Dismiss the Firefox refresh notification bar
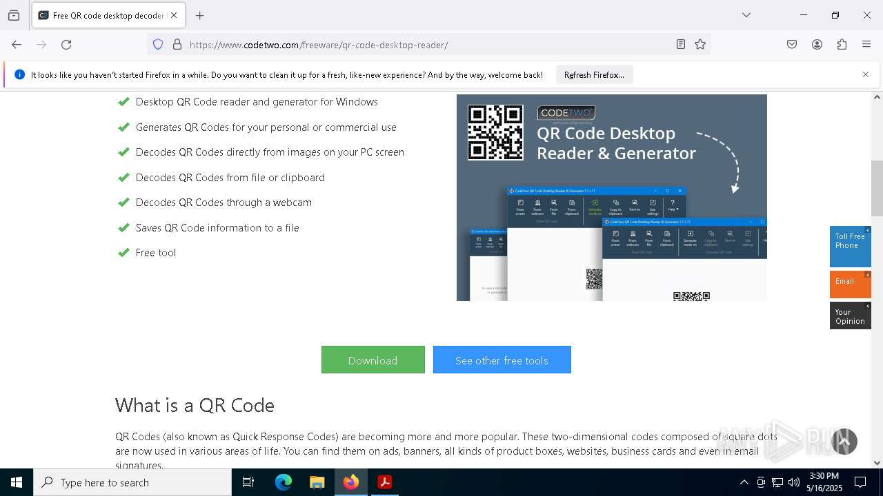This screenshot has width=883, height=496. [x=866, y=74]
